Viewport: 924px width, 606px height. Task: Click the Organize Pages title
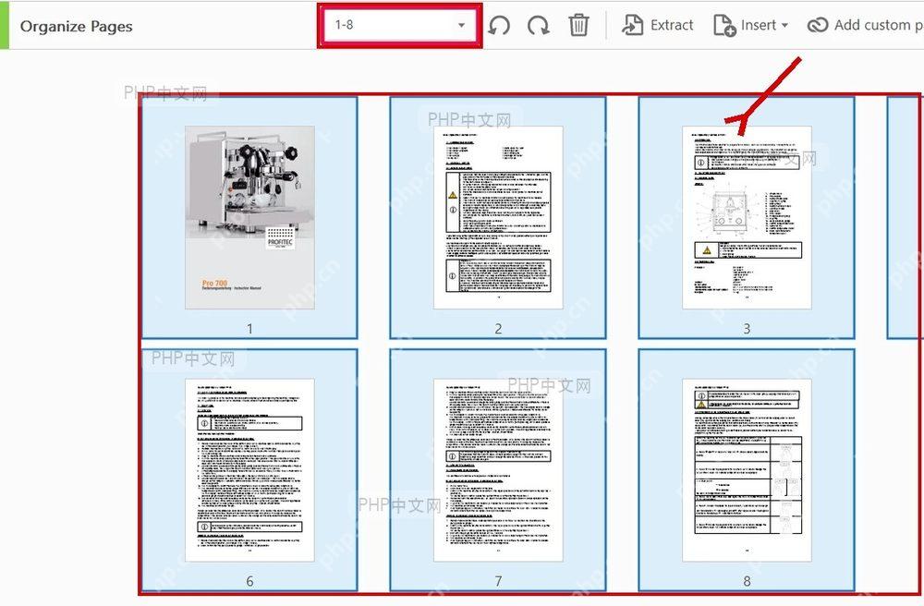[76, 27]
